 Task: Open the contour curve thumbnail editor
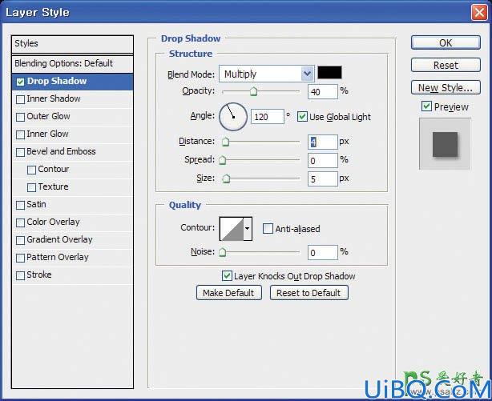click(232, 229)
